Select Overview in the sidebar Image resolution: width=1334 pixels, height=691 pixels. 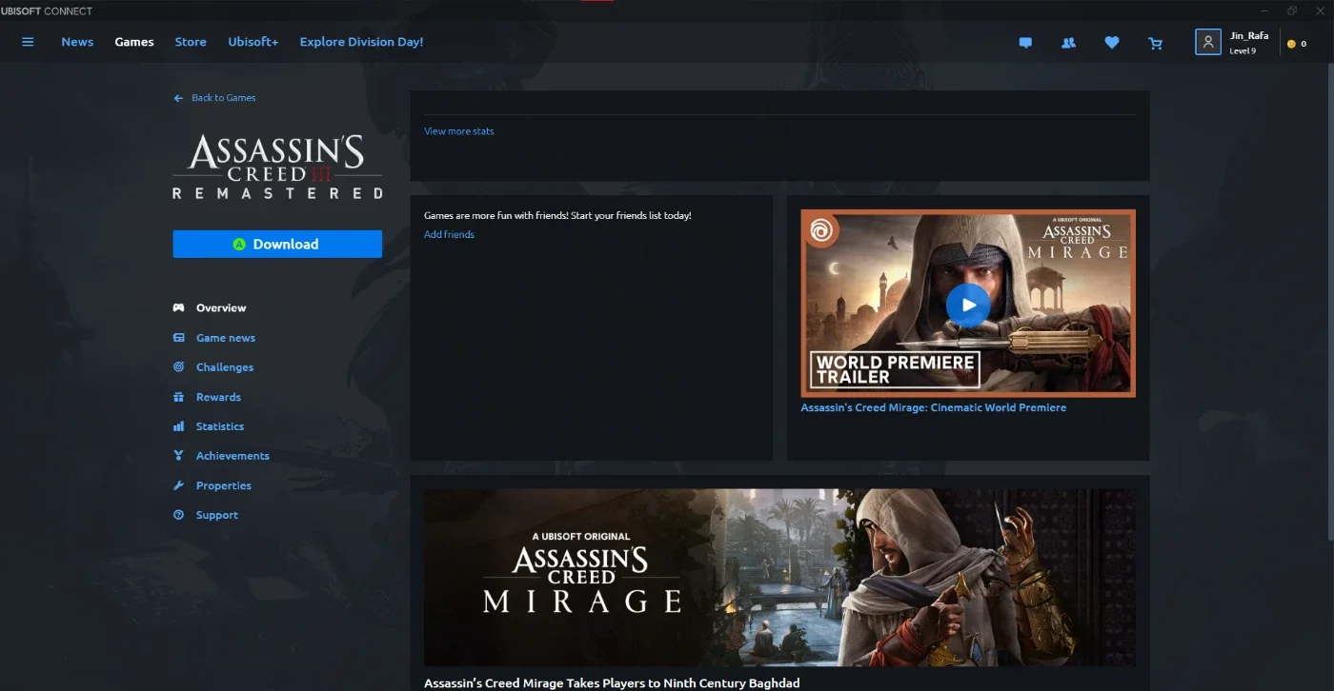(x=221, y=308)
